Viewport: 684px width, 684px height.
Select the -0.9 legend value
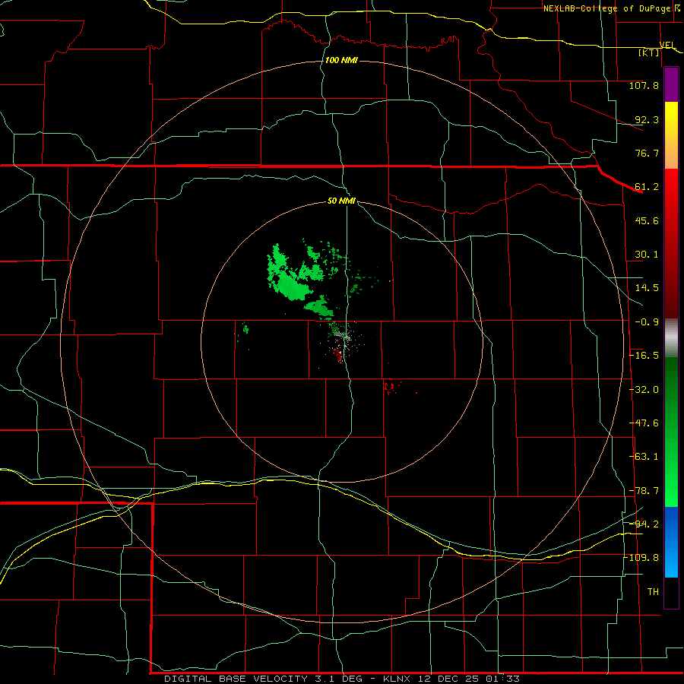(647, 322)
